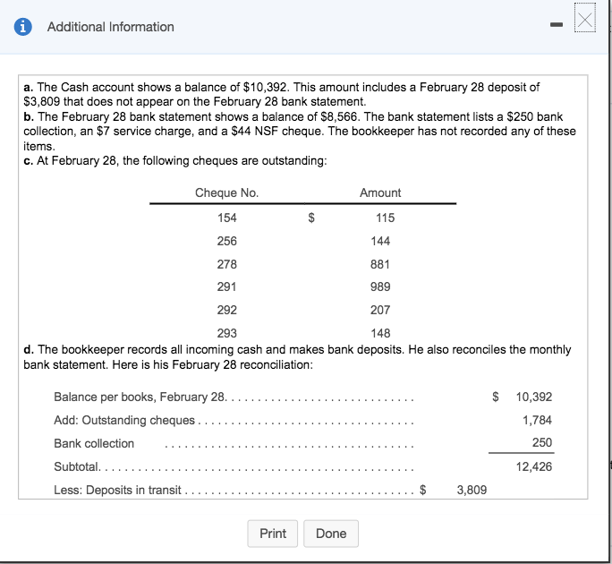Viewport: 612px width, 564px height.
Task: Select the Amount column header
Action: 380,193
